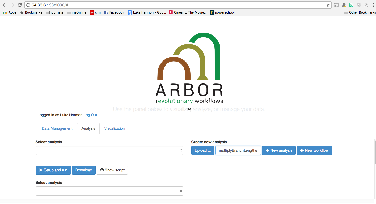Screen dimensions: 376x204
Task: Bookmark this page with the star icon
Action: click(328, 5)
